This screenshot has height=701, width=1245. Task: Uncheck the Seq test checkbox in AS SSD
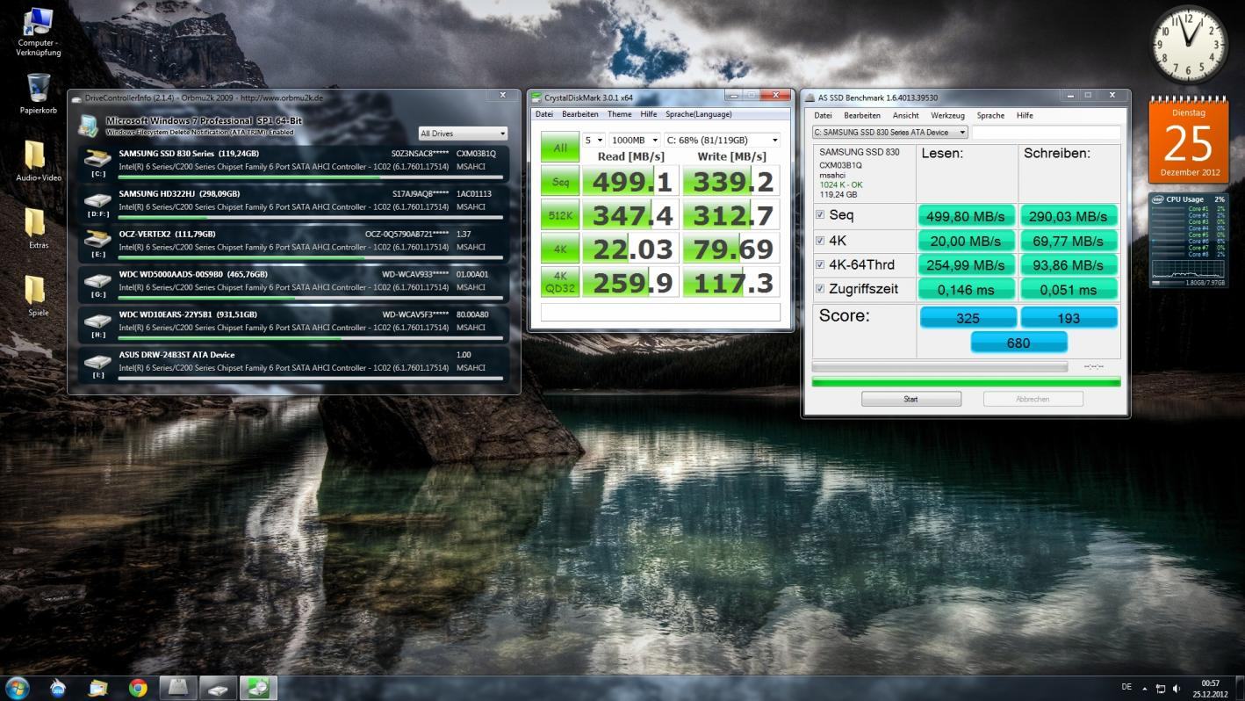coord(821,214)
